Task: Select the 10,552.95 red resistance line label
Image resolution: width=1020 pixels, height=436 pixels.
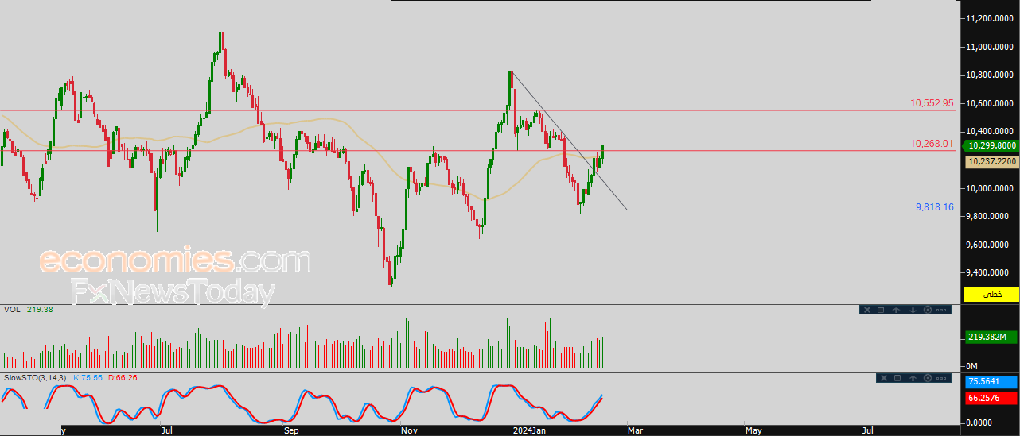Action: pos(932,103)
